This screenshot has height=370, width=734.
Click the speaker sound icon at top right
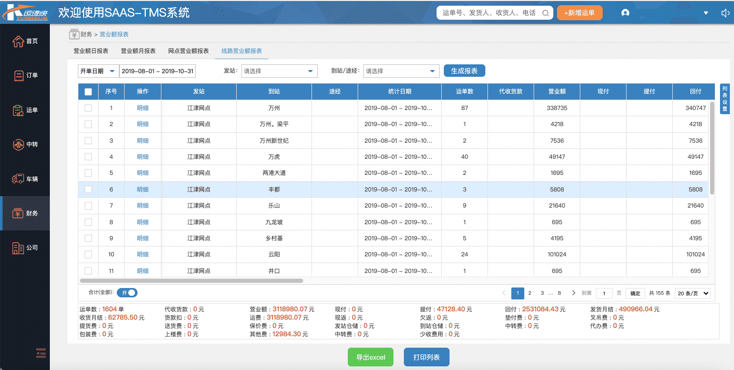coord(725,13)
